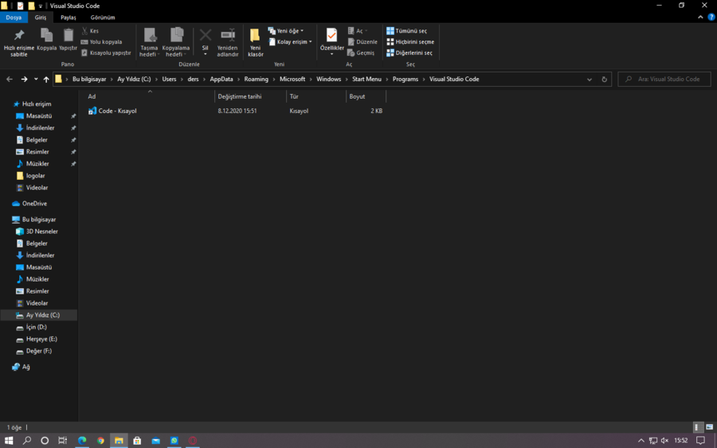Open the Yeni öğe dropdown

click(x=286, y=30)
